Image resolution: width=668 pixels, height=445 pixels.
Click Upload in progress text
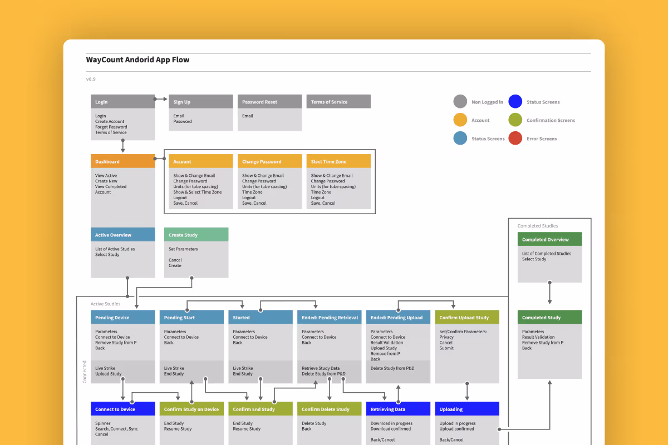click(458, 423)
